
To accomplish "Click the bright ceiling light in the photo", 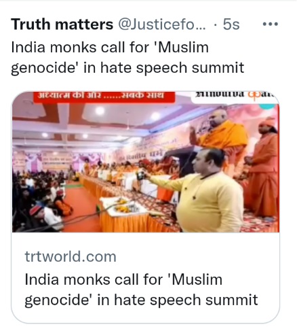I will click(100, 111).
